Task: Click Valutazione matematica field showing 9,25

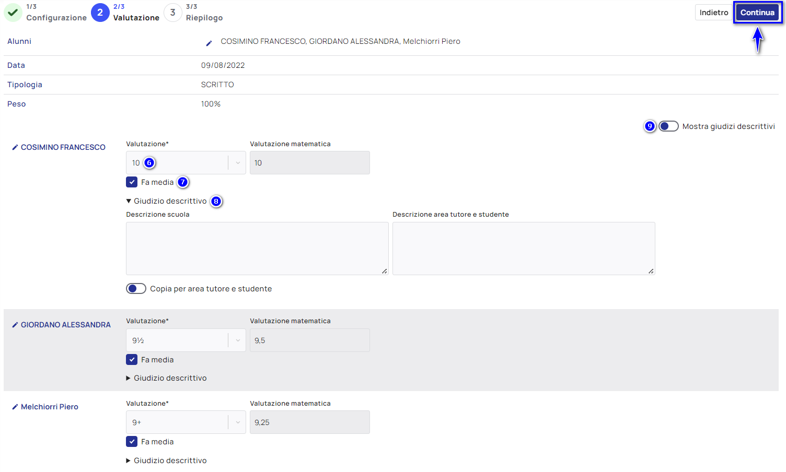Action: click(x=310, y=422)
